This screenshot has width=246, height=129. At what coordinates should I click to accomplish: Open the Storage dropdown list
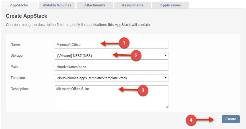tap(111, 56)
